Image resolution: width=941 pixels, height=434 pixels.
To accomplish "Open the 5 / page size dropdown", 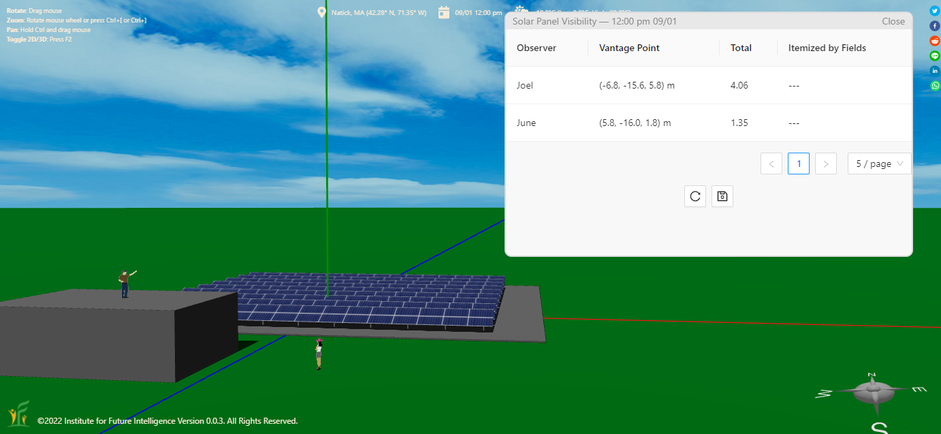I will tap(879, 164).
